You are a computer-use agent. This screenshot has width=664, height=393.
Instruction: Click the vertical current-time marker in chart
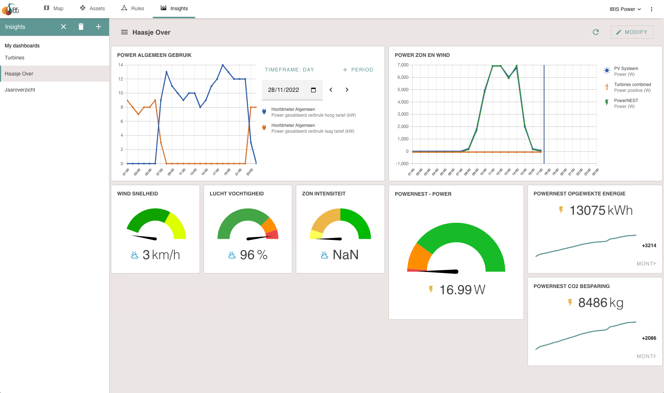pos(544,114)
